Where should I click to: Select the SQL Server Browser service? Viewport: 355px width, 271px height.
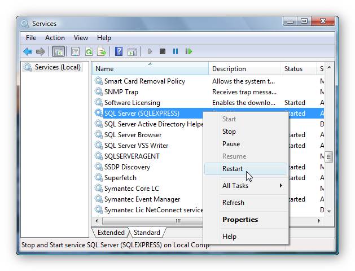[x=133, y=135]
